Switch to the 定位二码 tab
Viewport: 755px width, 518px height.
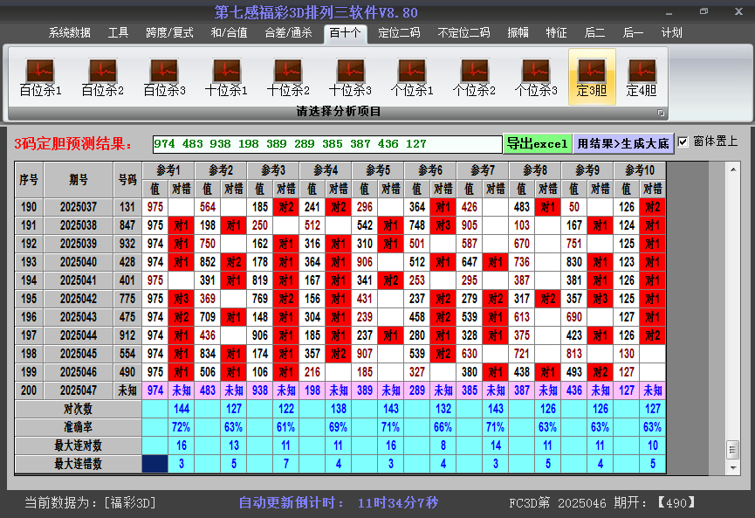[x=399, y=33]
